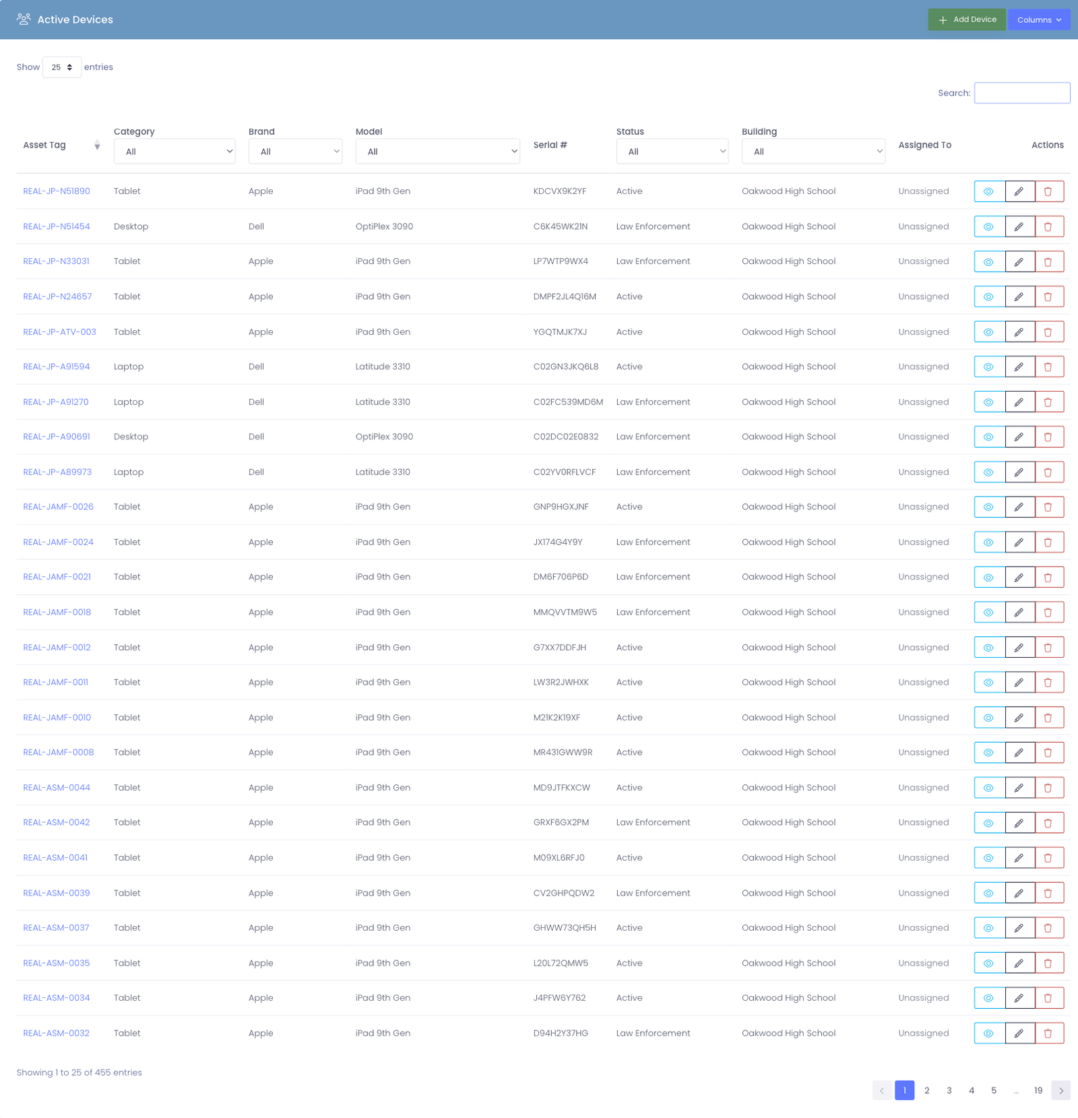The width and height of the screenshot is (1078, 1118).
Task: Click the Active Devices header people icon
Action: (x=24, y=19)
